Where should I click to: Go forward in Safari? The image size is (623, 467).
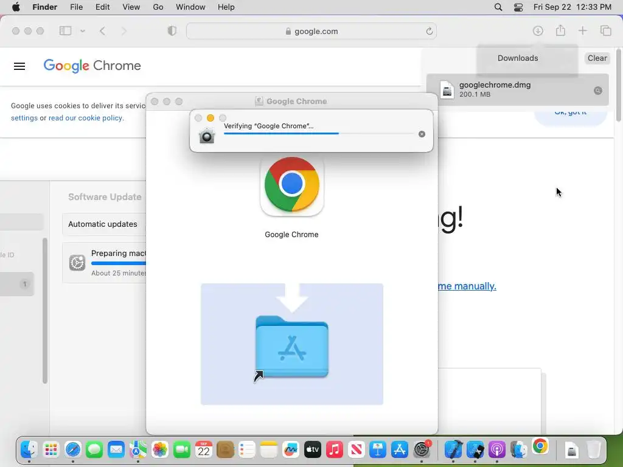coord(124,30)
